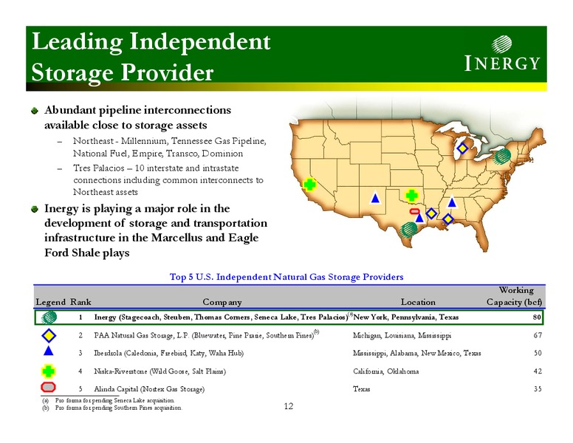Click 'Mississippi, Alabama, New Mexico, Texas' location cell
573x443 pixels.
tap(417, 353)
